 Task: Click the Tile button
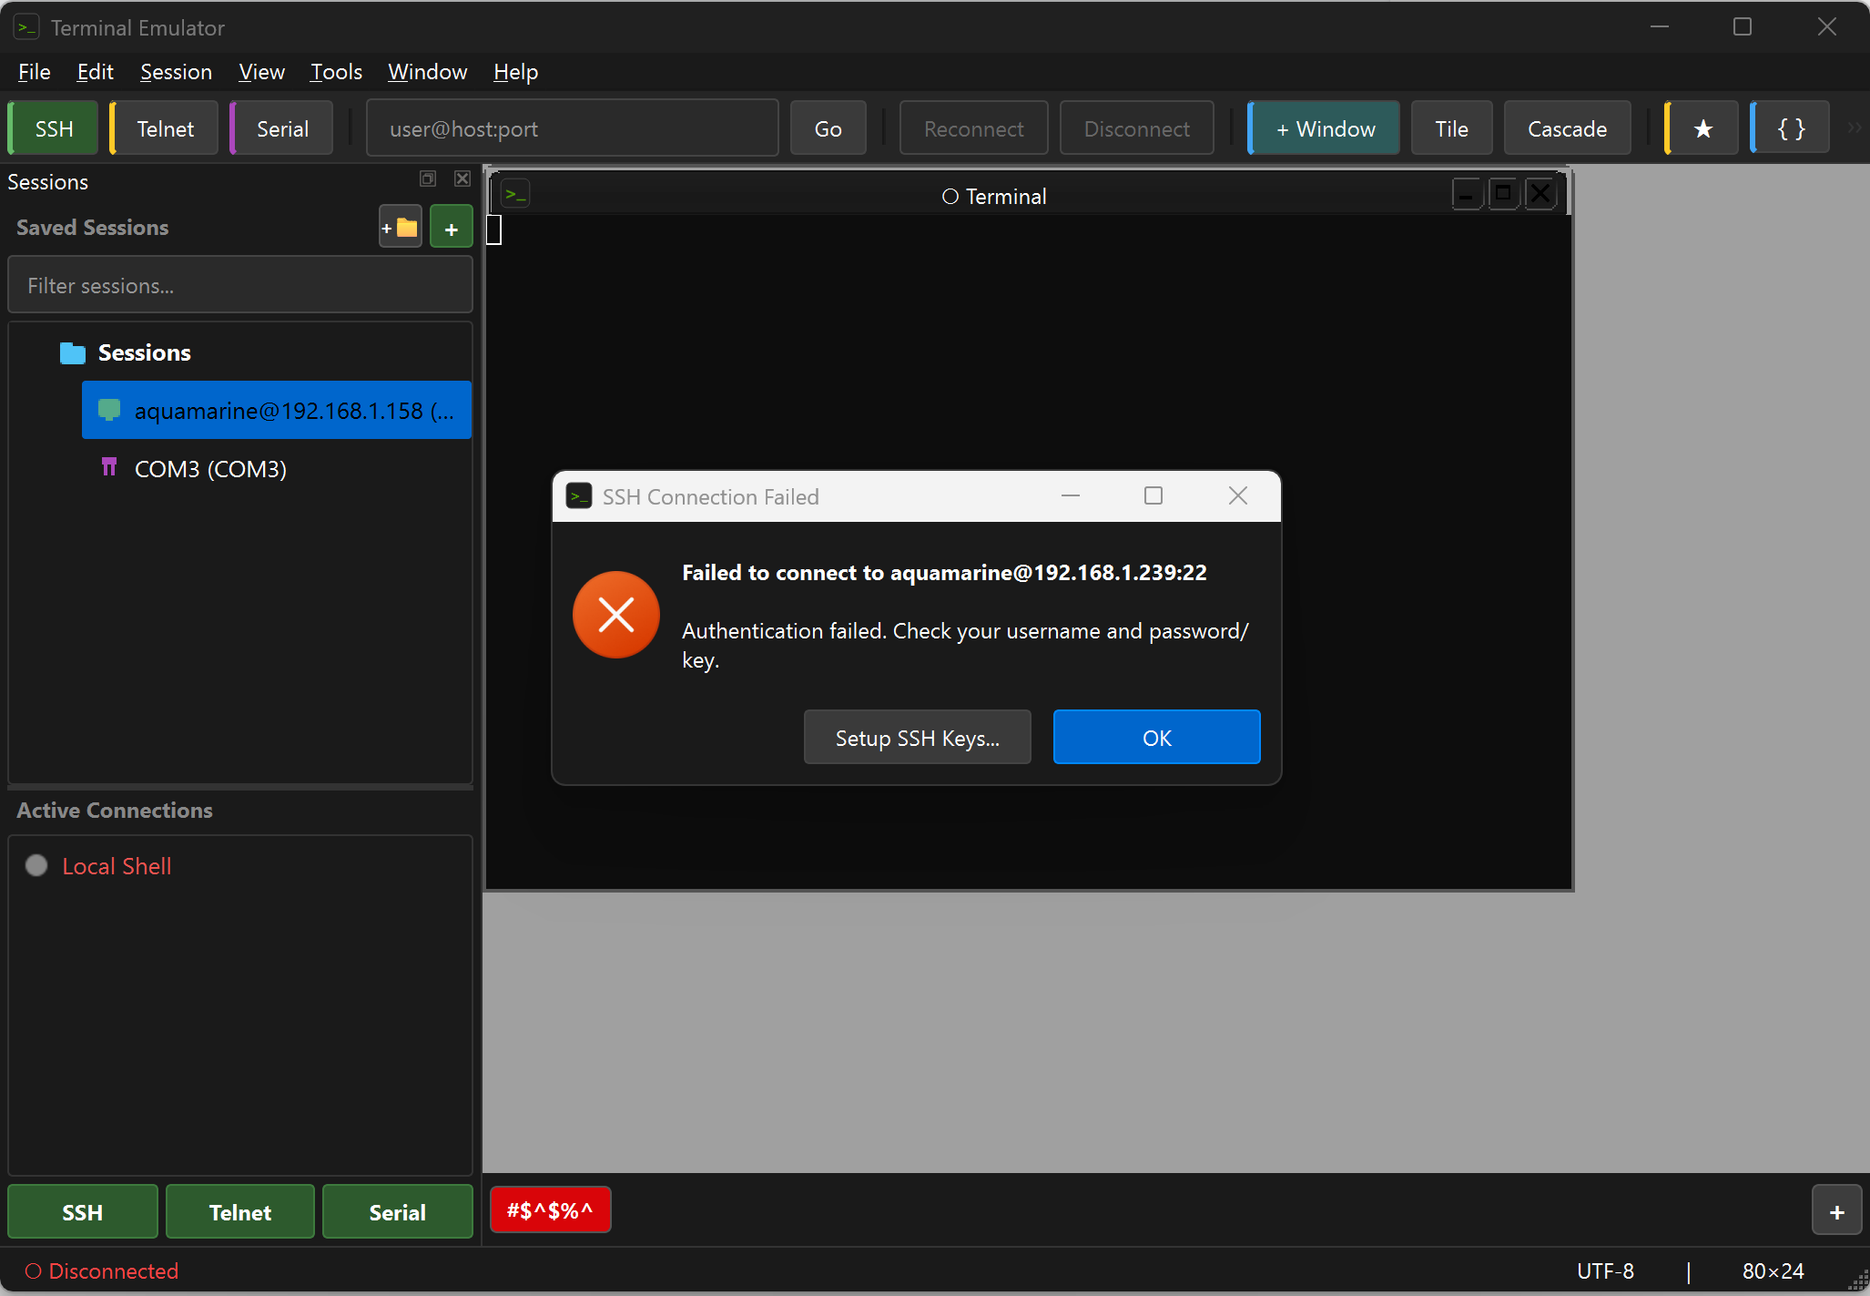click(1451, 128)
